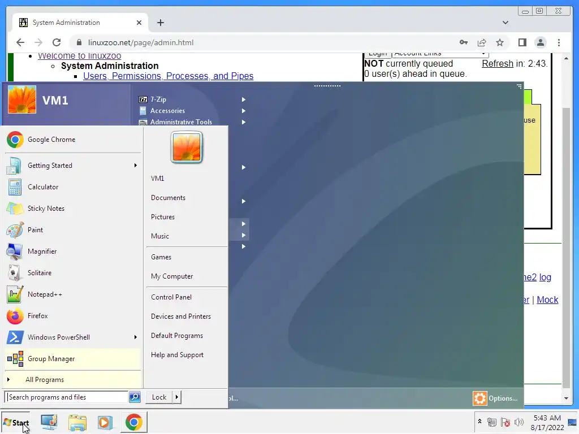Go back in Chrome browser
579x434 pixels.
point(20,42)
